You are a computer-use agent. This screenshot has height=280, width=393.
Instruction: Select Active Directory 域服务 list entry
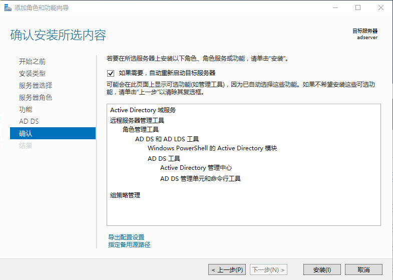[x=143, y=110]
